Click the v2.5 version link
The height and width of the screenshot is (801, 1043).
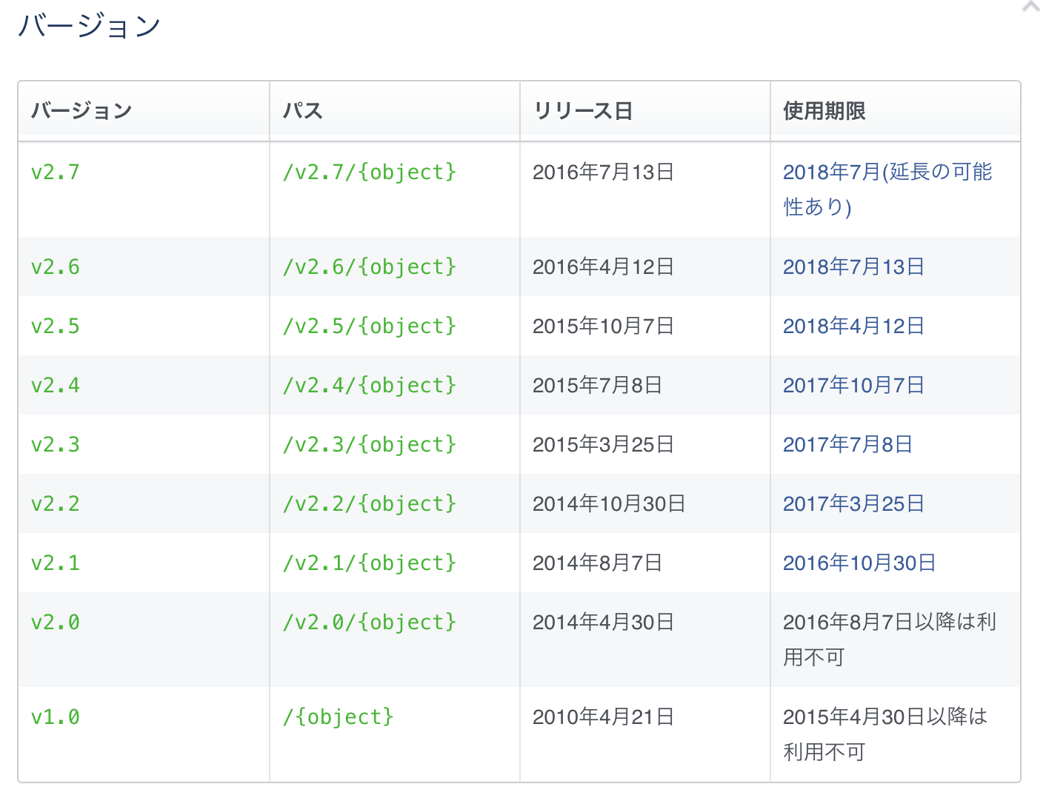56,326
